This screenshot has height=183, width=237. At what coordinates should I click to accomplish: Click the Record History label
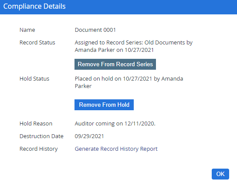click(39, 149)
